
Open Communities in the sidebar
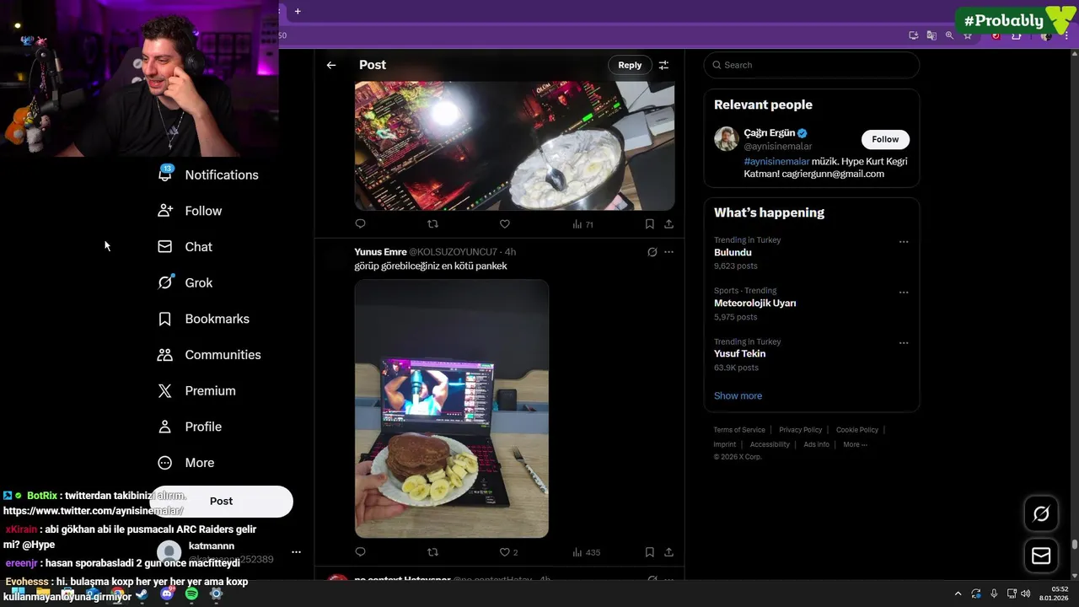point(209,355)
